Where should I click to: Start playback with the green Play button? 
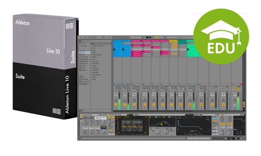pyautogui.click(x=144, y=37)
